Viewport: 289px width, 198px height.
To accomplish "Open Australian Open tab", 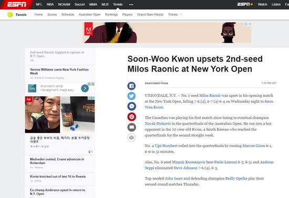I will [x=89, y=14].
